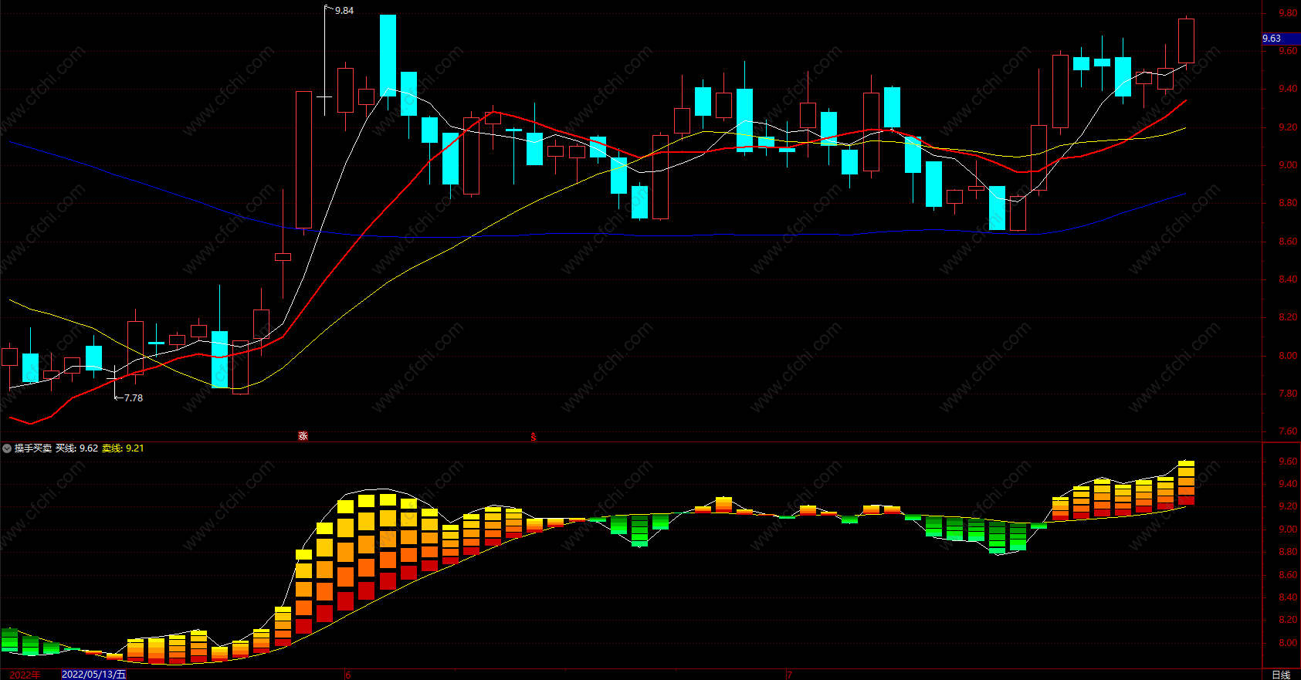Collapse the 操手买卖 indicator dropdown arrow

7,448
